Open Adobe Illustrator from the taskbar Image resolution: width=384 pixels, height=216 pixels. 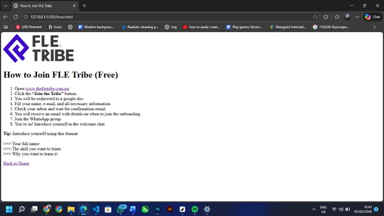pyautogui.click(x=170, y=209)
